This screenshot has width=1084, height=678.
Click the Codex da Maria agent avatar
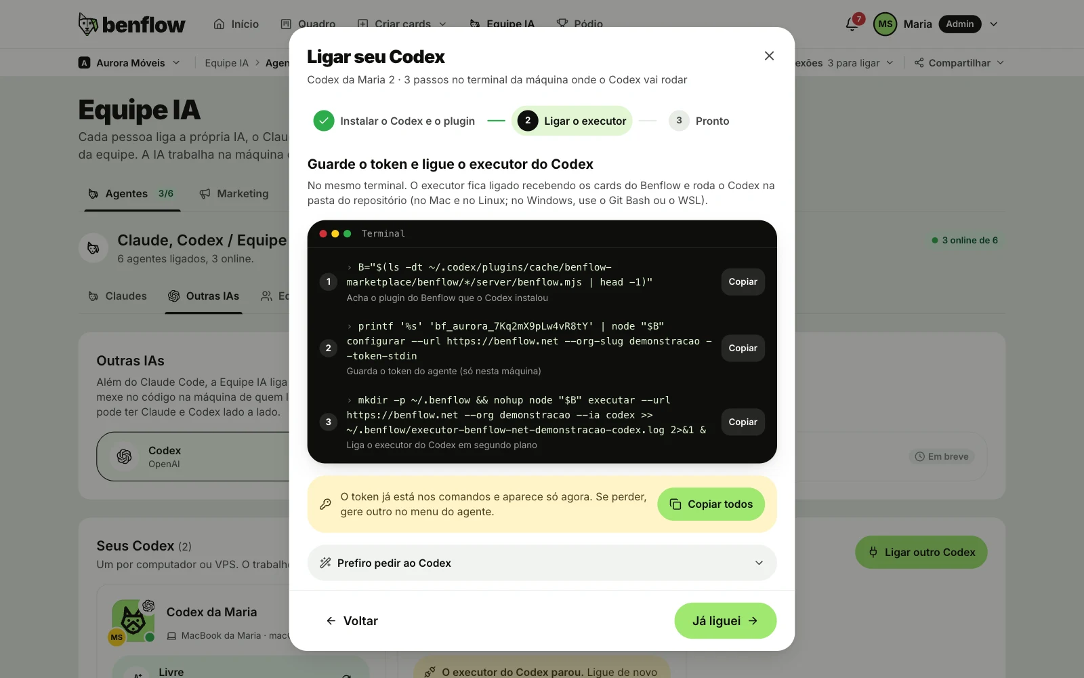[133, 620]
